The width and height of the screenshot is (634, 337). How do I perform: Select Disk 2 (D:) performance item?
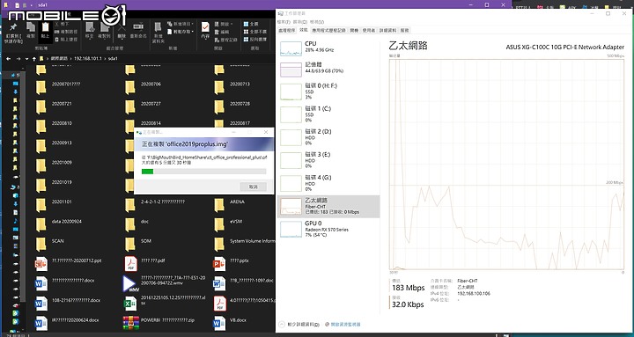point(328,138)
